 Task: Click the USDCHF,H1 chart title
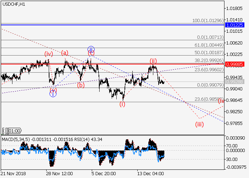point(13,4)
